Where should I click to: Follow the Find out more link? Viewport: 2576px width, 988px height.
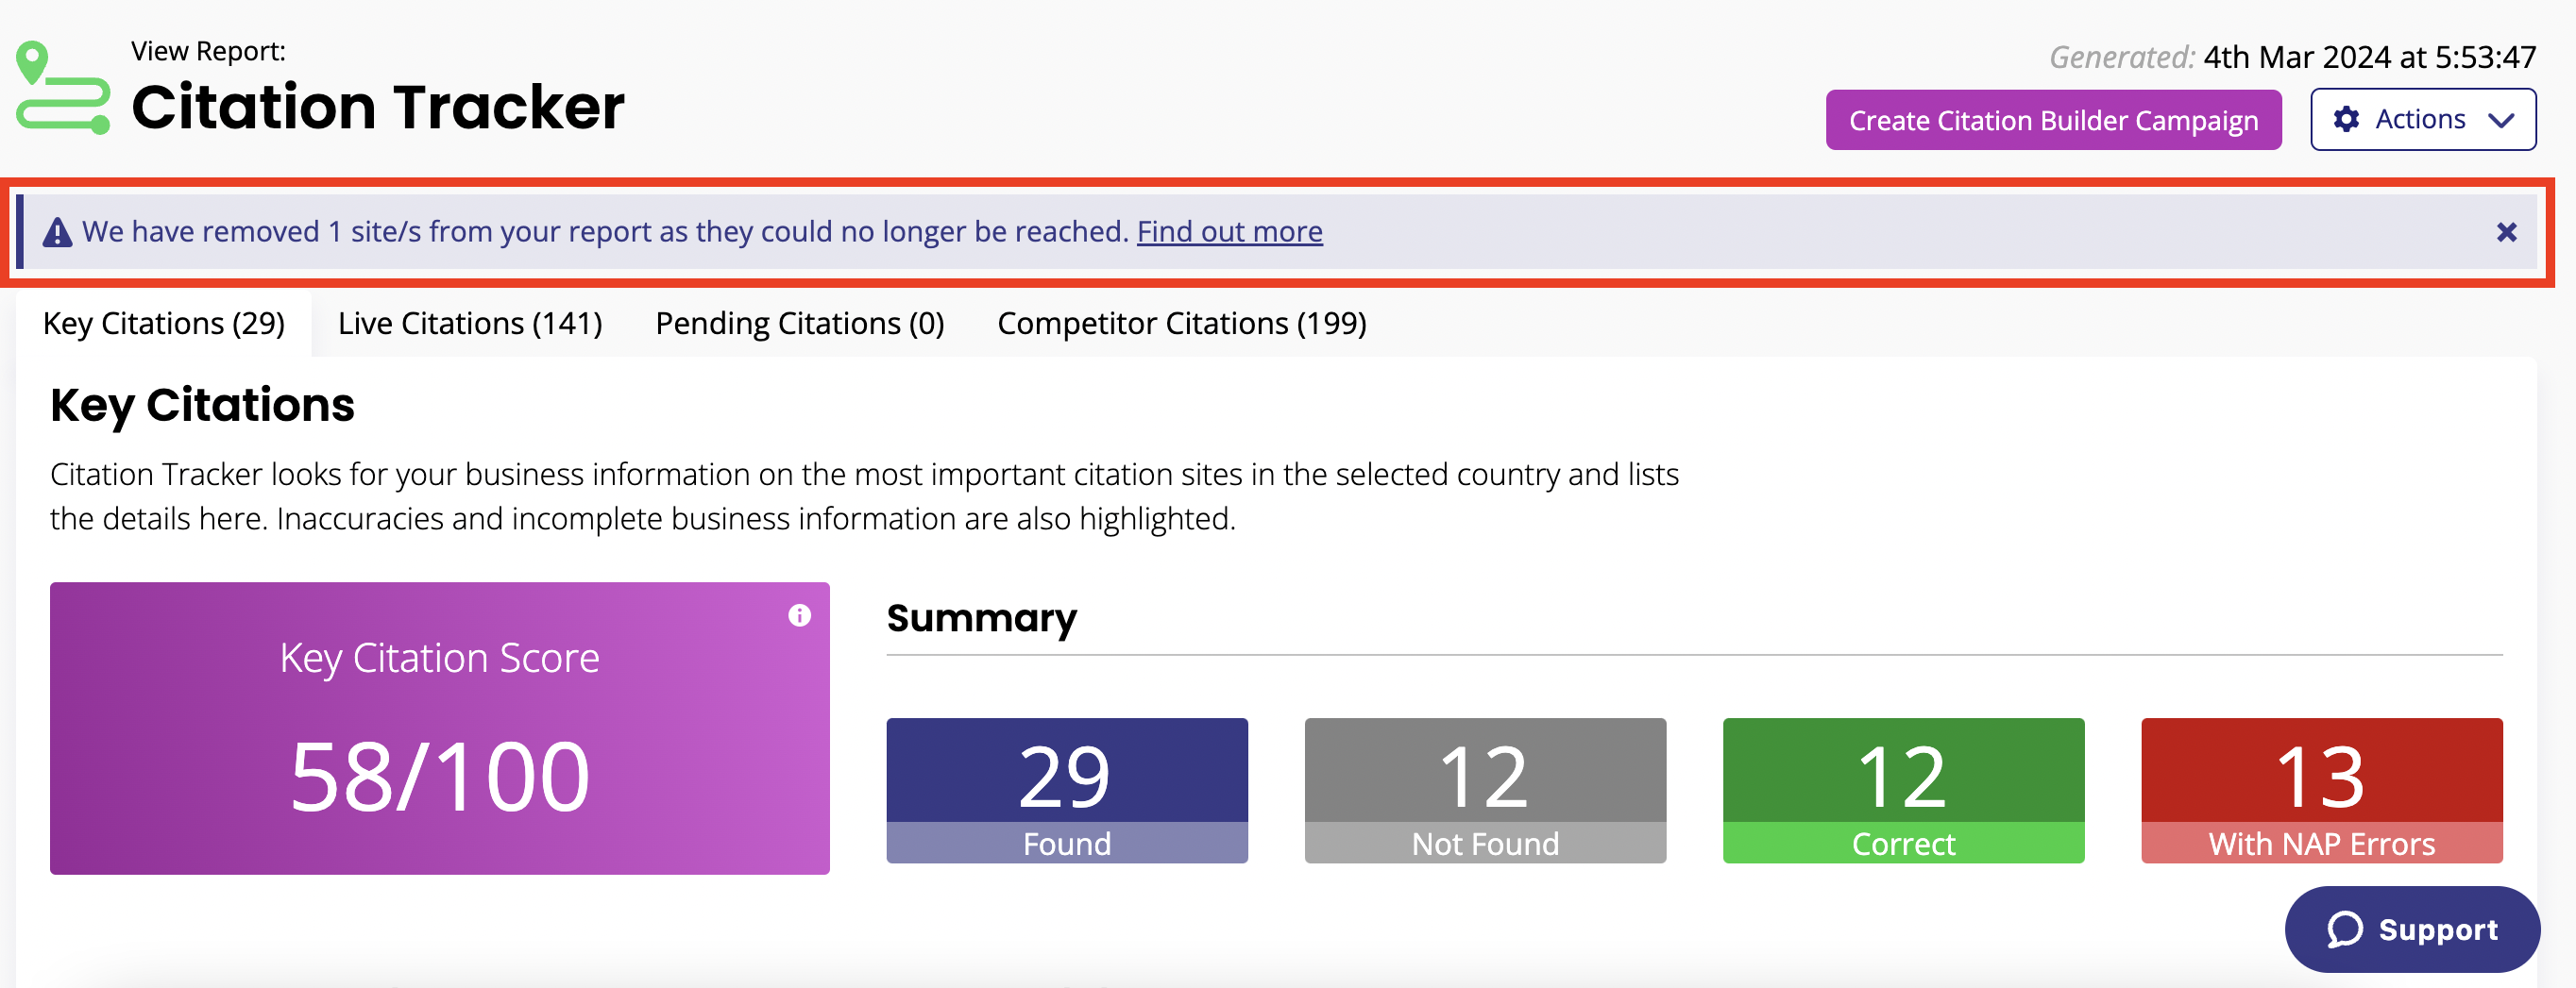1229,232
